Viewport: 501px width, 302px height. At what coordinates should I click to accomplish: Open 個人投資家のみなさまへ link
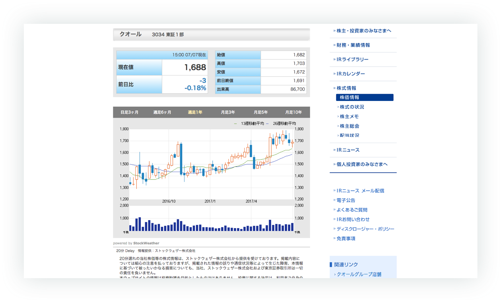click(362, 164)
